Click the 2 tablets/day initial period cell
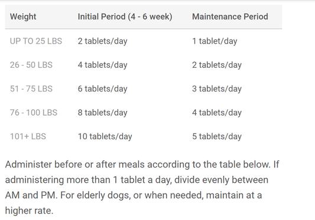The width and height of the screenshot is (315, 220). pyautogui.click(x=102, y=41)
